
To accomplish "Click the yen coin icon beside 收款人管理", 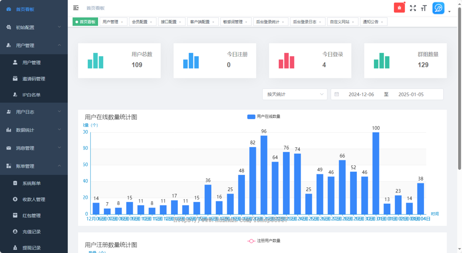I will click(x=15, y=199).
